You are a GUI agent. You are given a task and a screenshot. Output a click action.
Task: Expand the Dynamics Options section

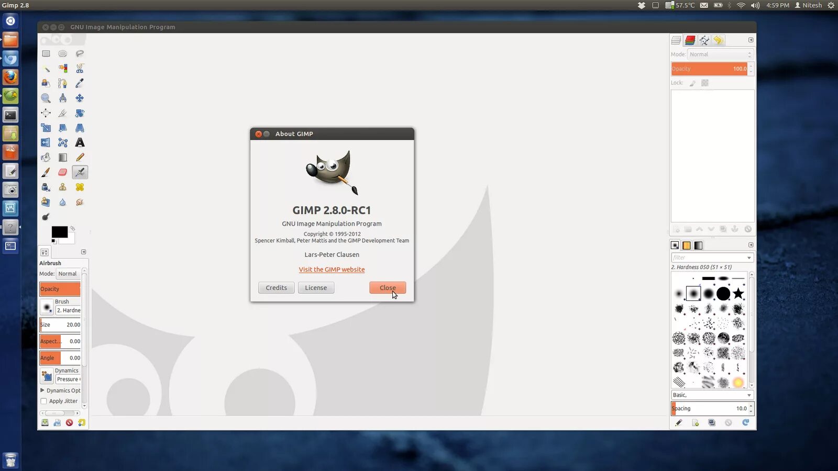[x=42, y=390]
